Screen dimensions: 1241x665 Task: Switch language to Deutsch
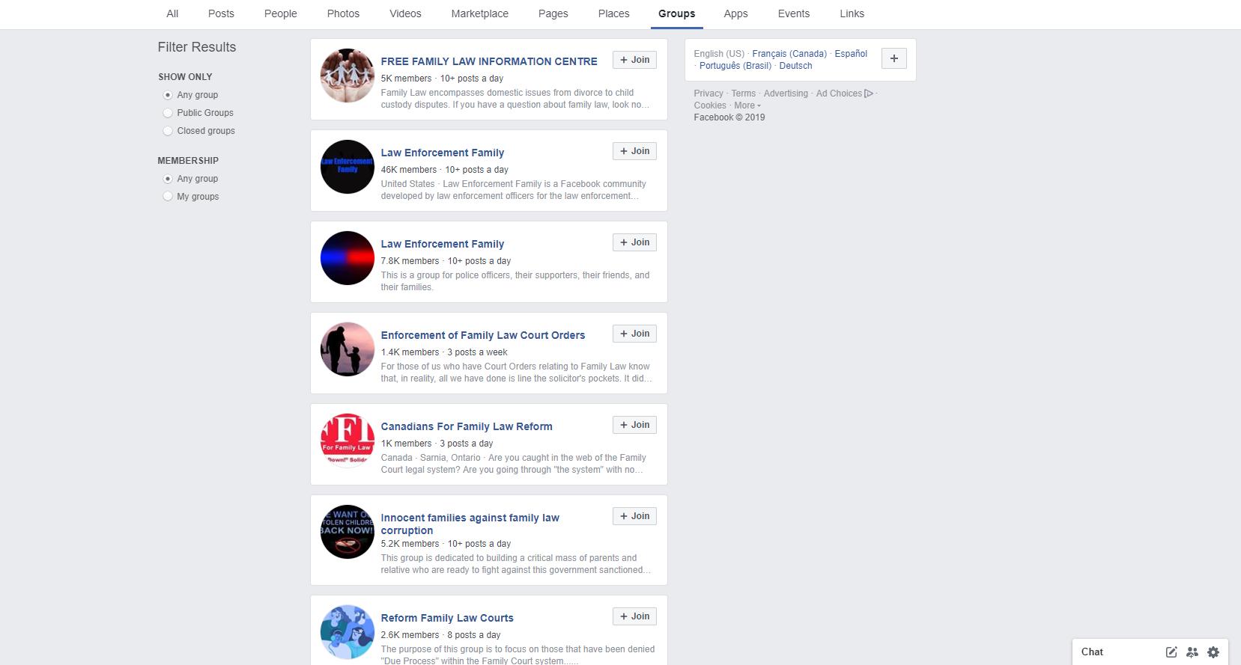[x=795, y=66]
